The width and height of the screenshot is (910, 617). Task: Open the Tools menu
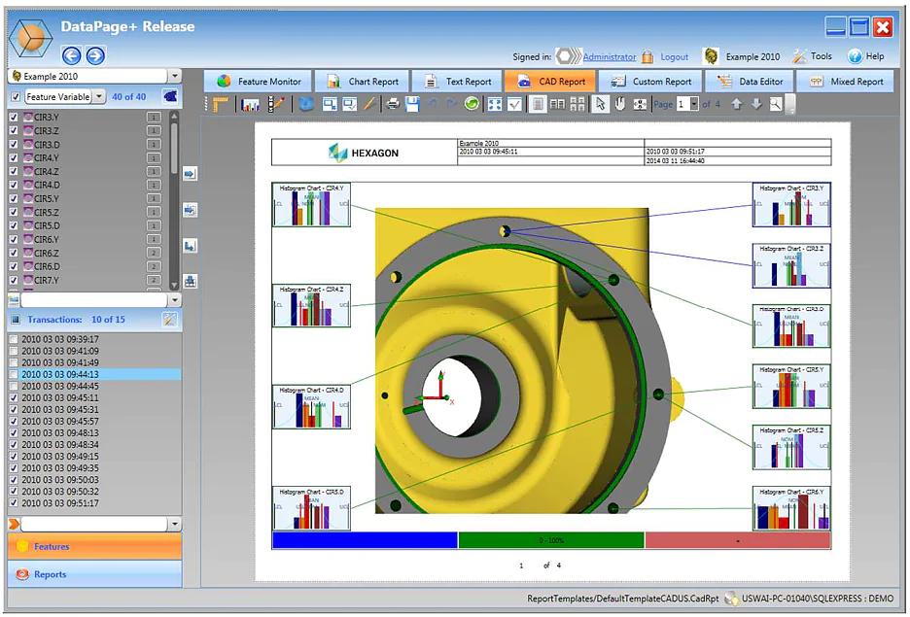point(813,56)
